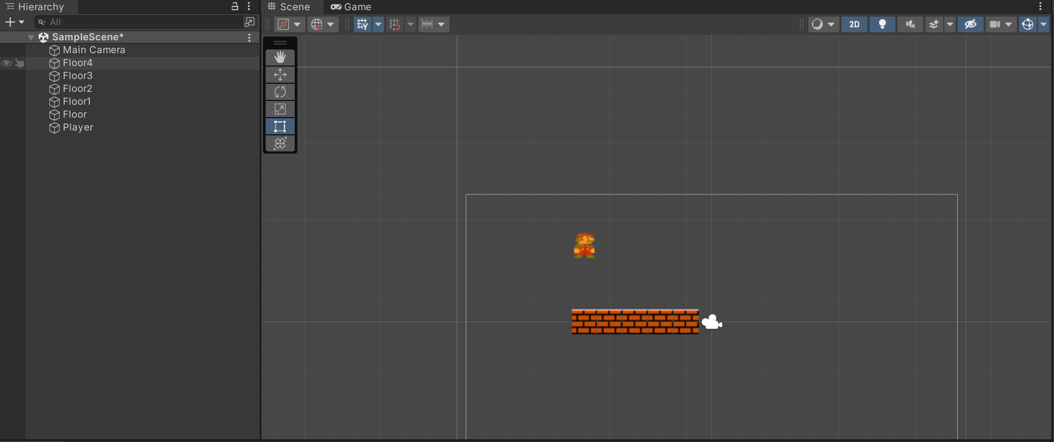Click the snap increment ruler icon
The height and width of the screenshot is (442, 1054).
428,24
